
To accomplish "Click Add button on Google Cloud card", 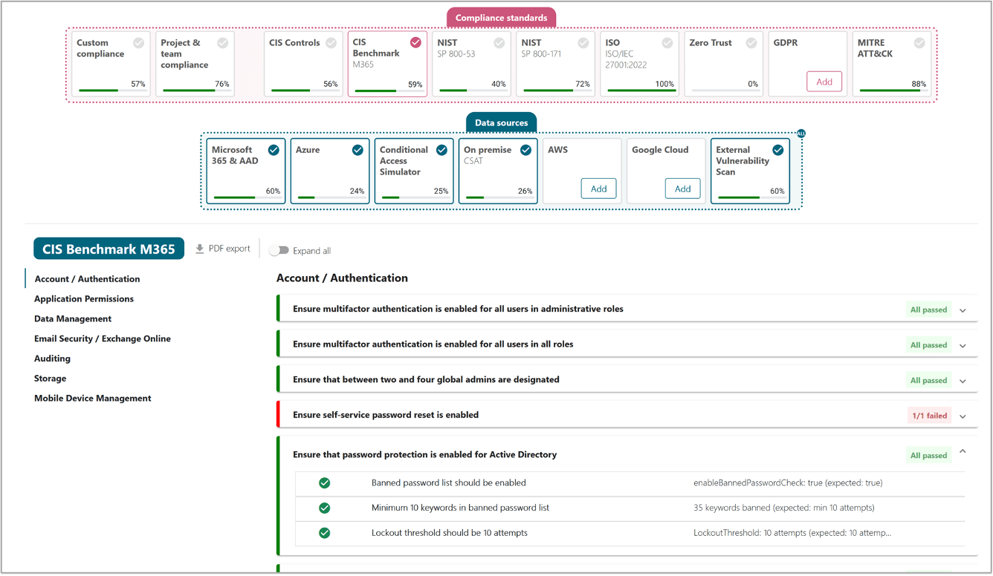I will point(682,189).
